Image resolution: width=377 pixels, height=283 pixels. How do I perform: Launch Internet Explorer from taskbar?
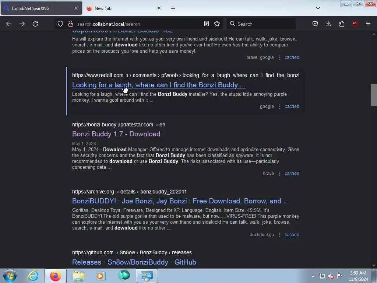click(33, 276)
